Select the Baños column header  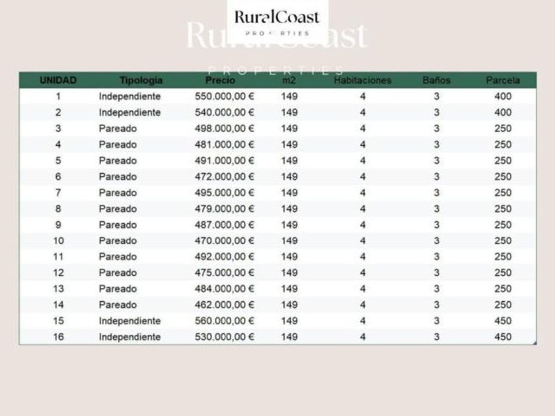tap(437, 81)
